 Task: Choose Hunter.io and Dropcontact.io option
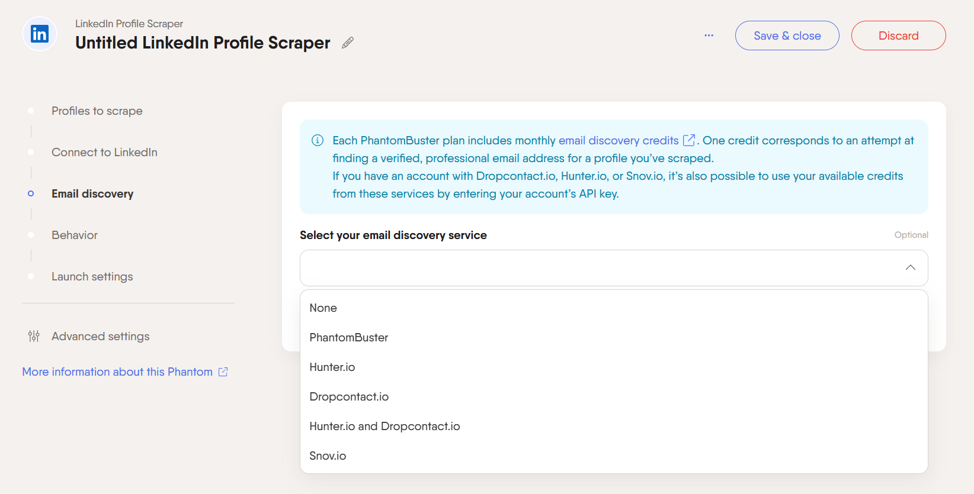(385, 426)
